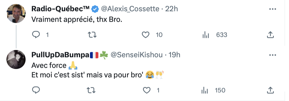Viewport: 289px width, 101px height.
Task: Open the 22h timestamp link
Action: click(x=171, y=9)
